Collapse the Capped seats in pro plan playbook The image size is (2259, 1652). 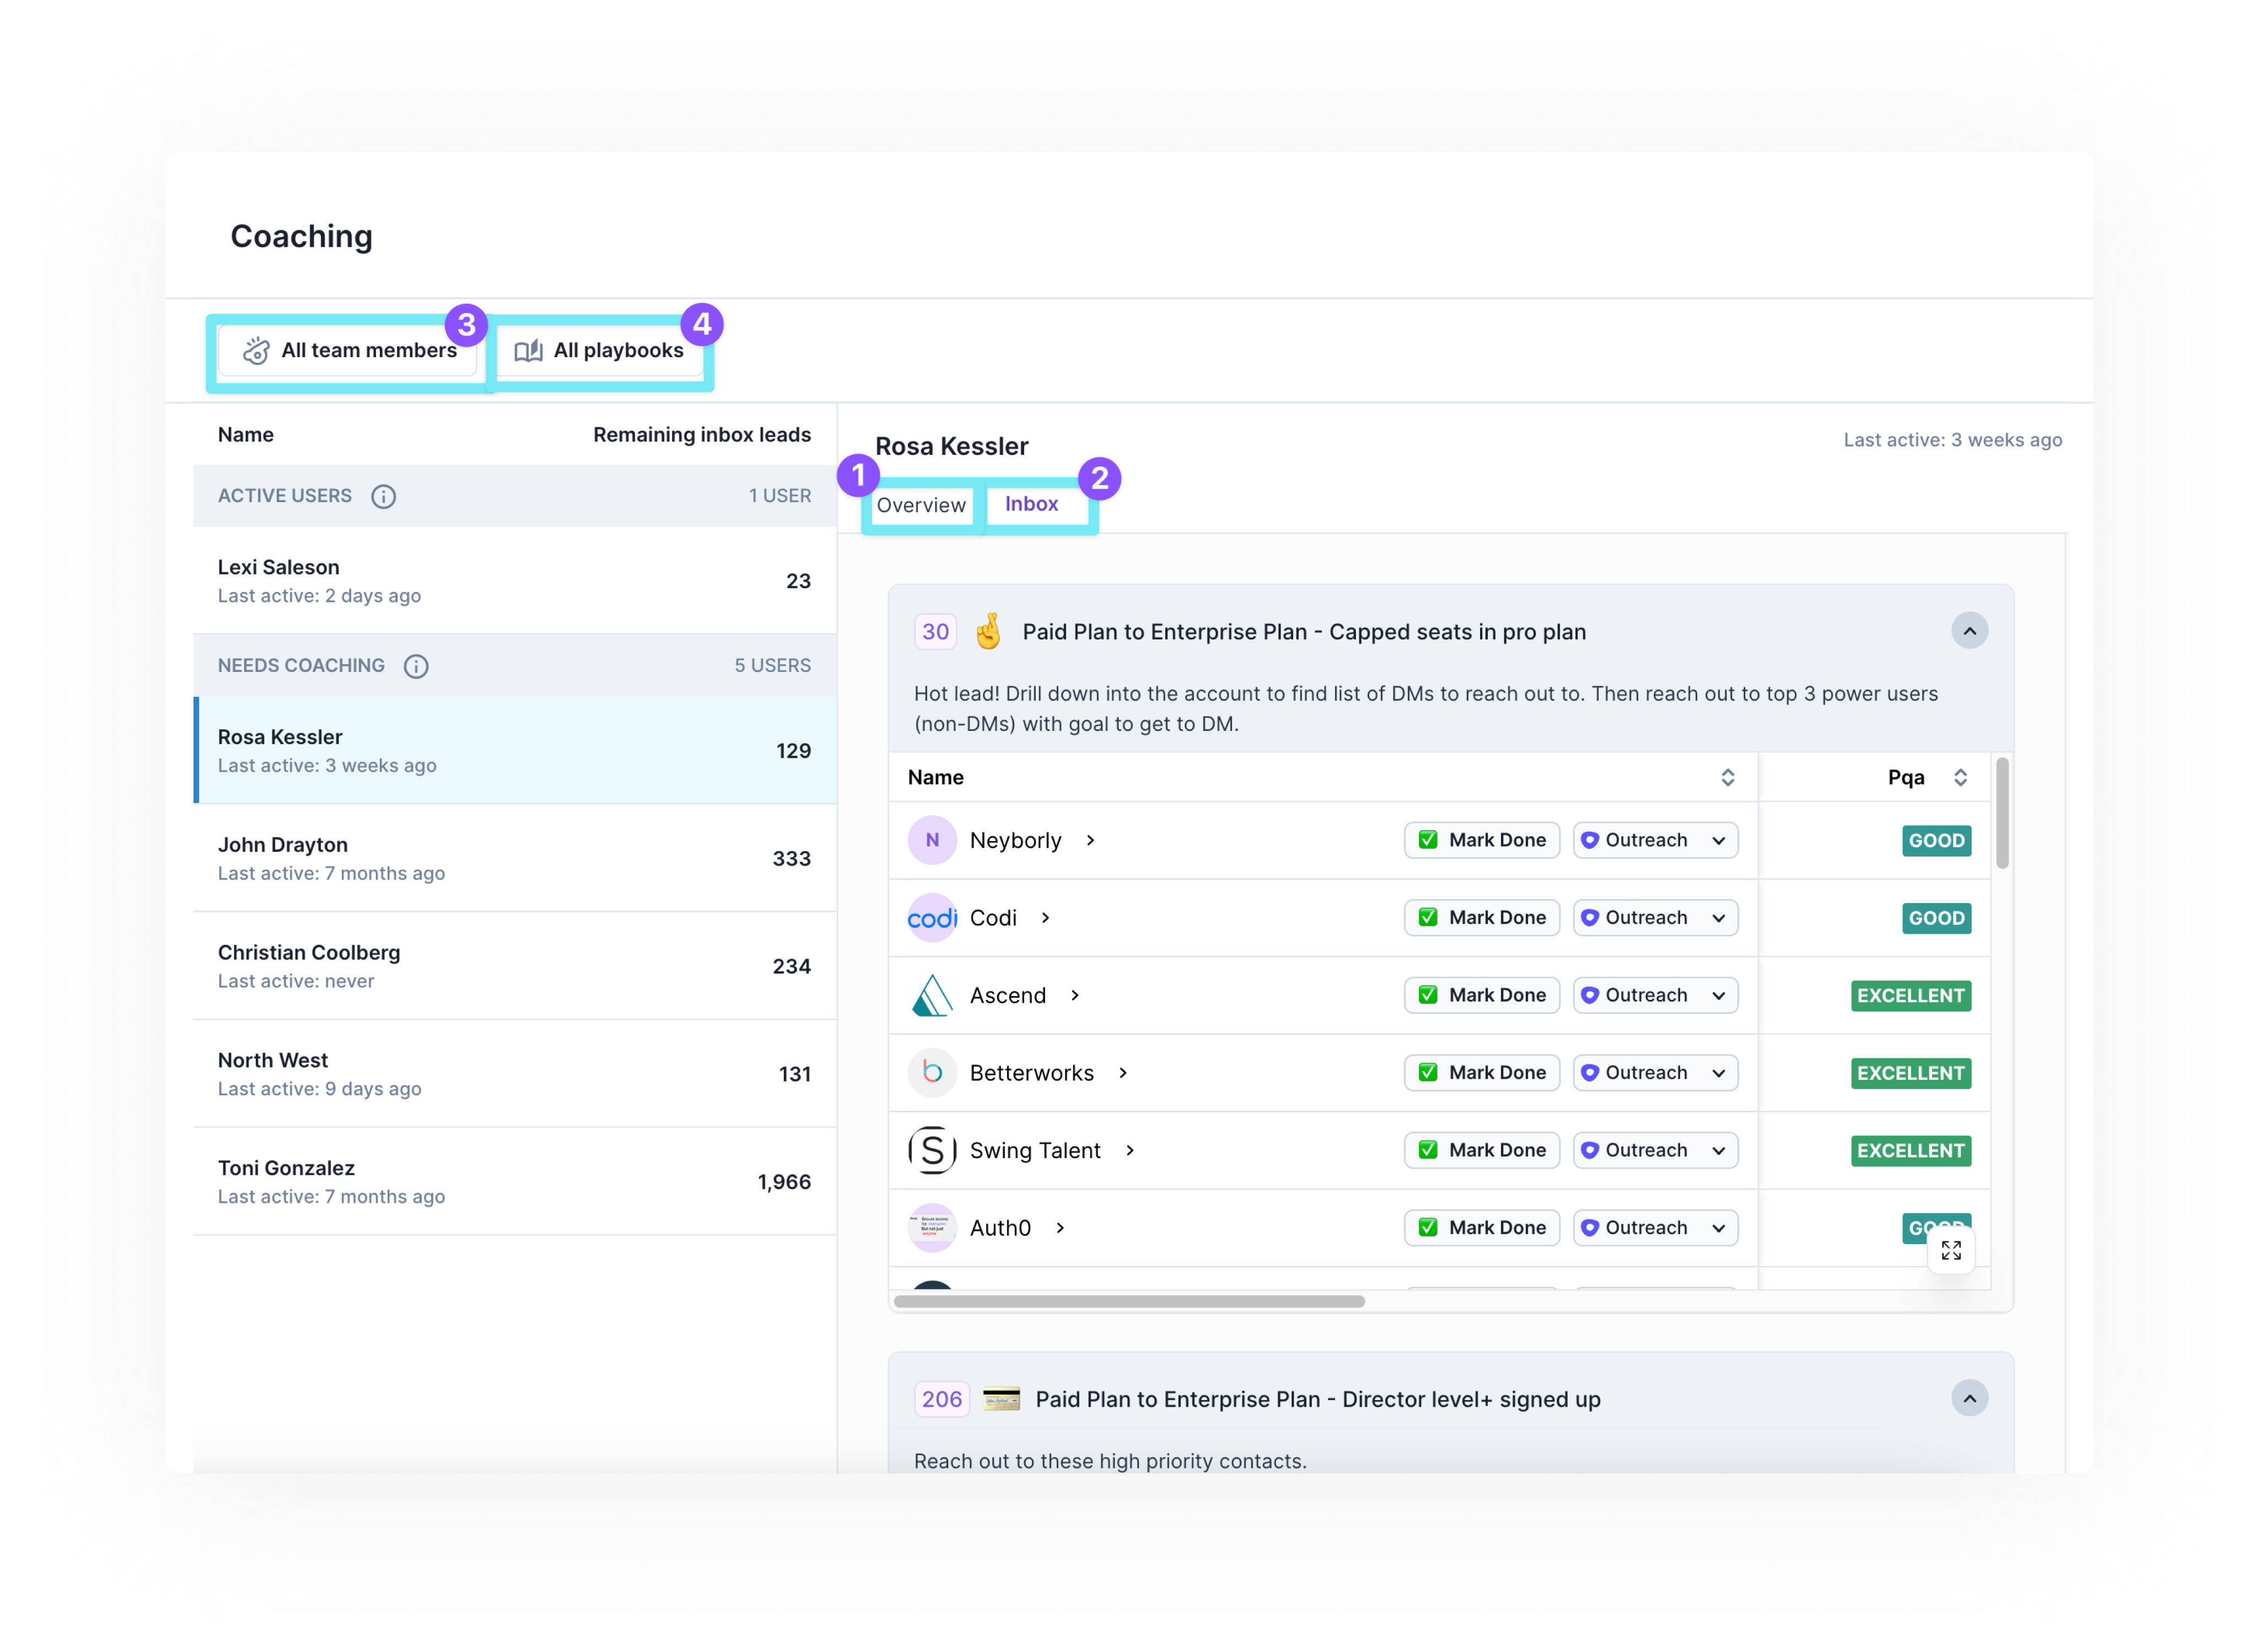click(x=1969, y=631)
